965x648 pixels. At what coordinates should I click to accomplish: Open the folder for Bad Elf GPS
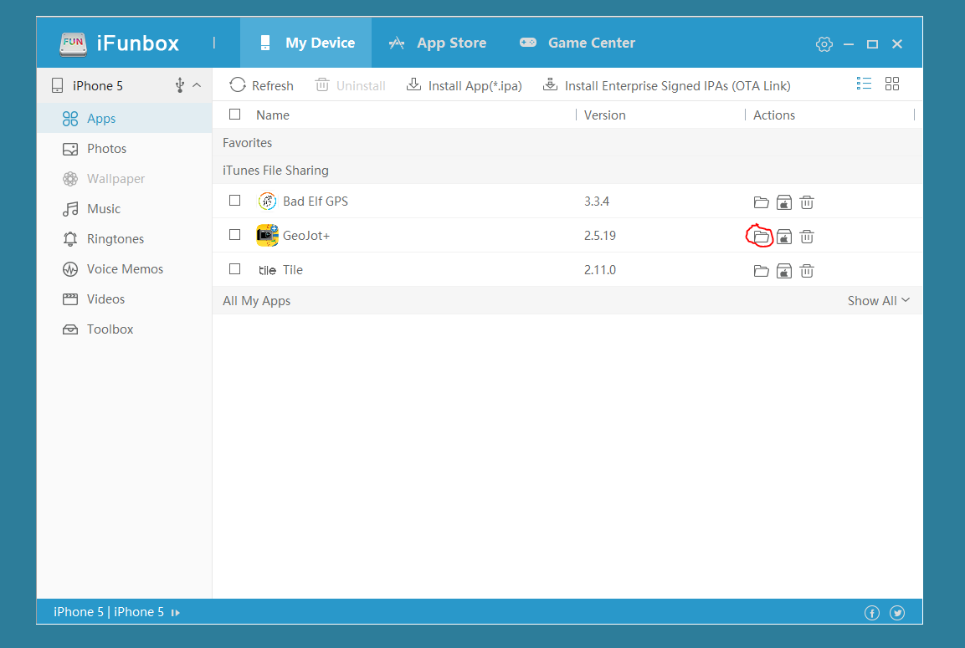pos(762,202)
